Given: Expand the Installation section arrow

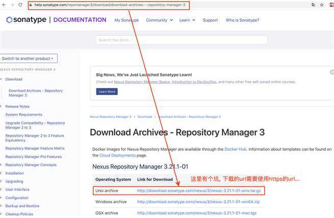Looking at the screenshot, I should 1,173.
